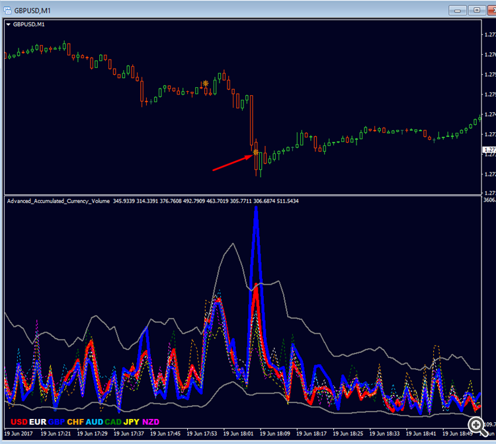Image resolution: width=496 pixels, height=444 pixels.
Task: Click the orange star marker near 17:57
Action: click(206, 83)
